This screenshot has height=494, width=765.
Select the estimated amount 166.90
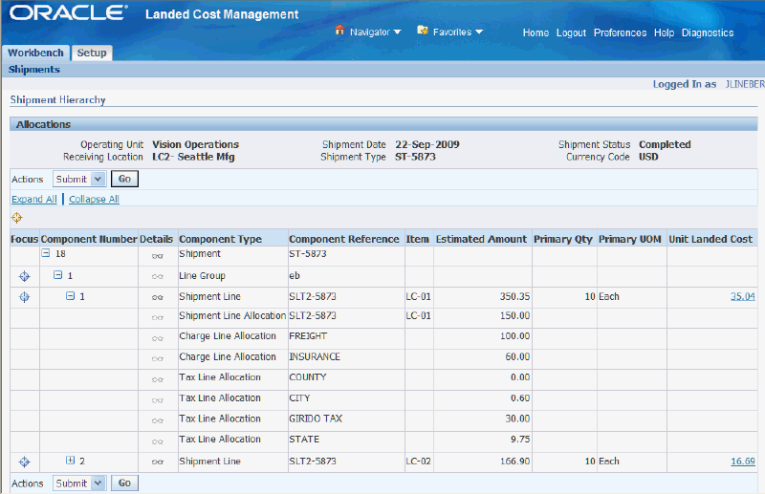(x=514, y=462)
